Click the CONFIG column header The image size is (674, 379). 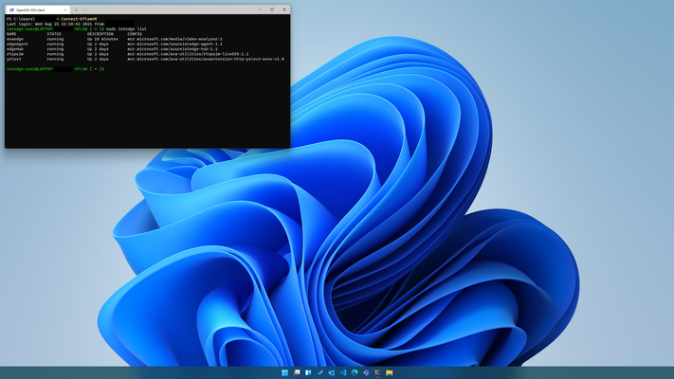(x=135, y=34)
